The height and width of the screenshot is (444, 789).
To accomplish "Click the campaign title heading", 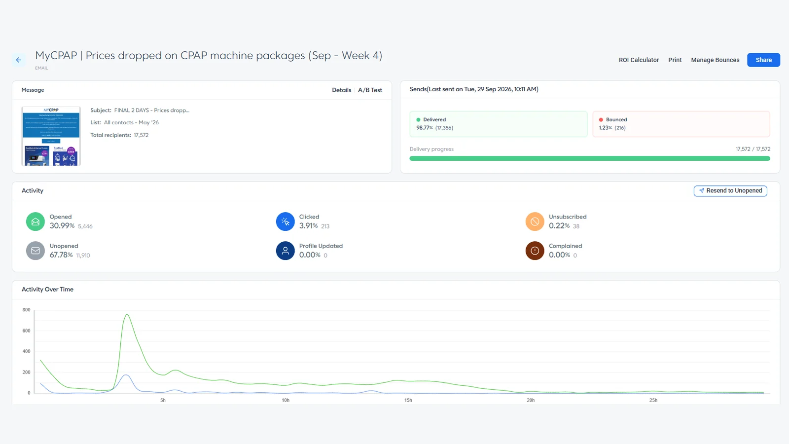I will (x=209, y=56).
